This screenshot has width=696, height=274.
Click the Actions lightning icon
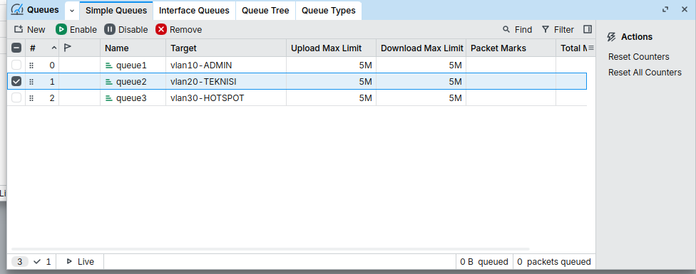pyautogui.click(x=611, y=37)
